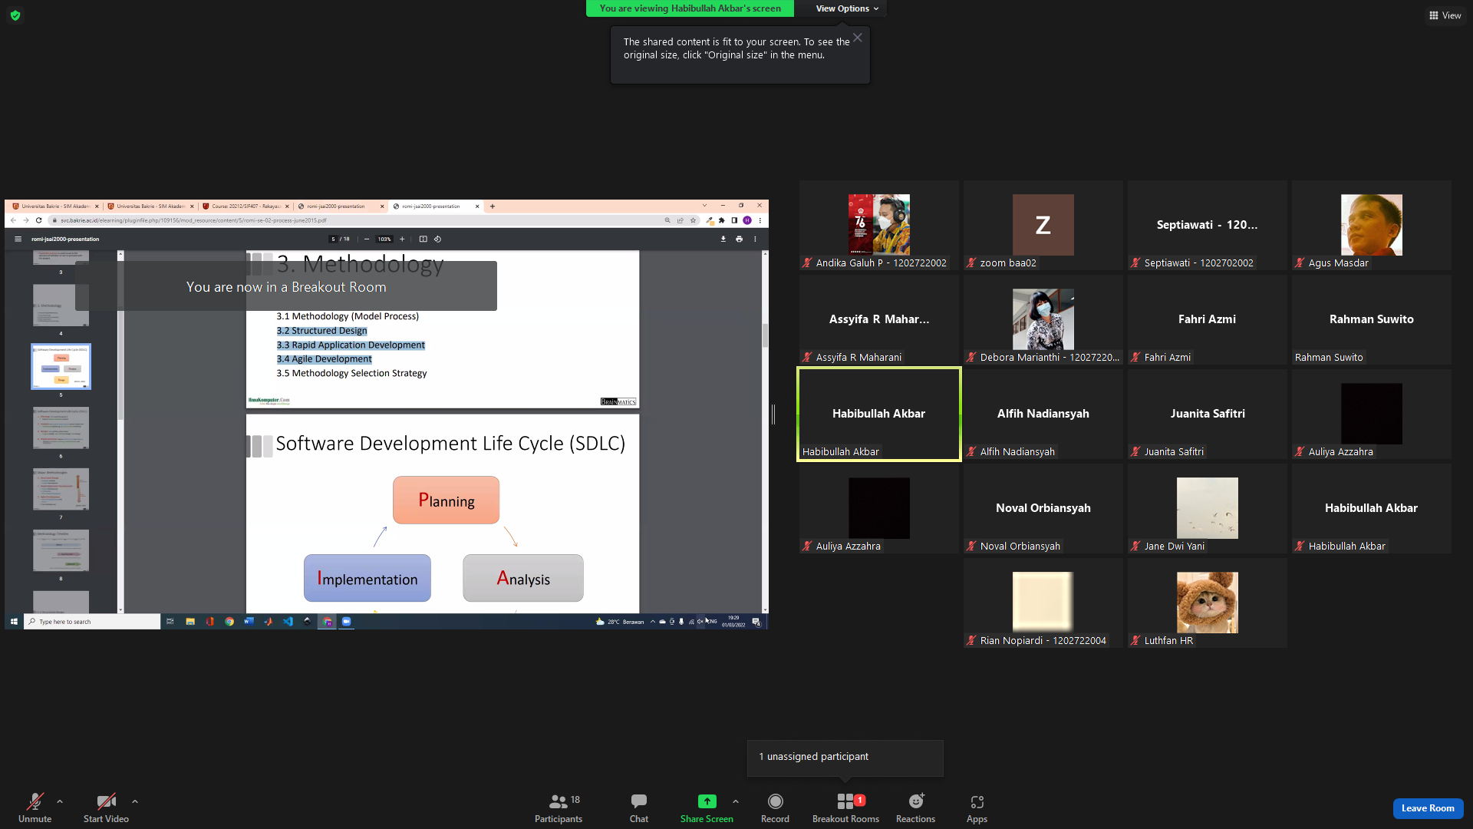The width and height of the screenshot is (1473, 829).
Task: Click the 3.4 Agile Development link
Action: (324, 359)
